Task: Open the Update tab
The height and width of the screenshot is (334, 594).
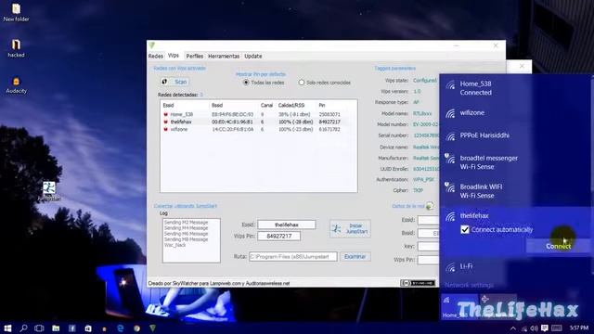Action: [x=253, y=56]
